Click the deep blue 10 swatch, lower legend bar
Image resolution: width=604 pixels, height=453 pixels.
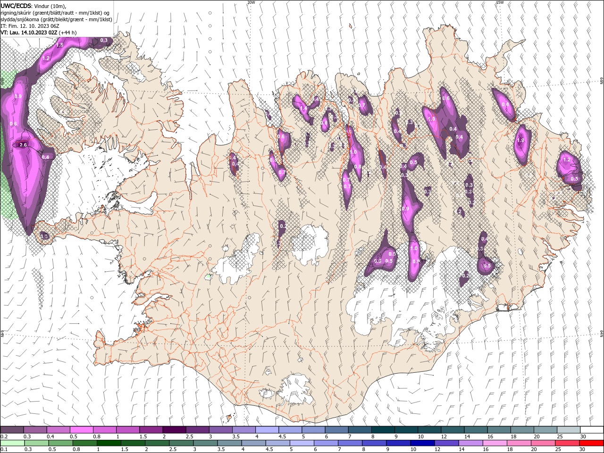click(x=422, y=443)
